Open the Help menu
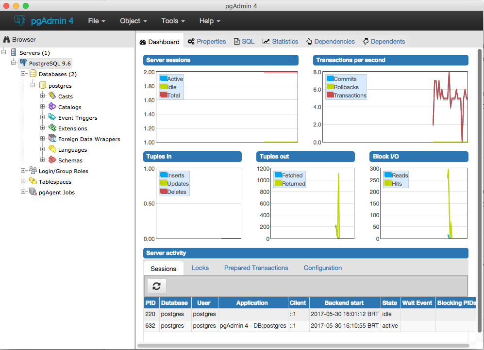484x350 pixels. click(x=210, y=21)
